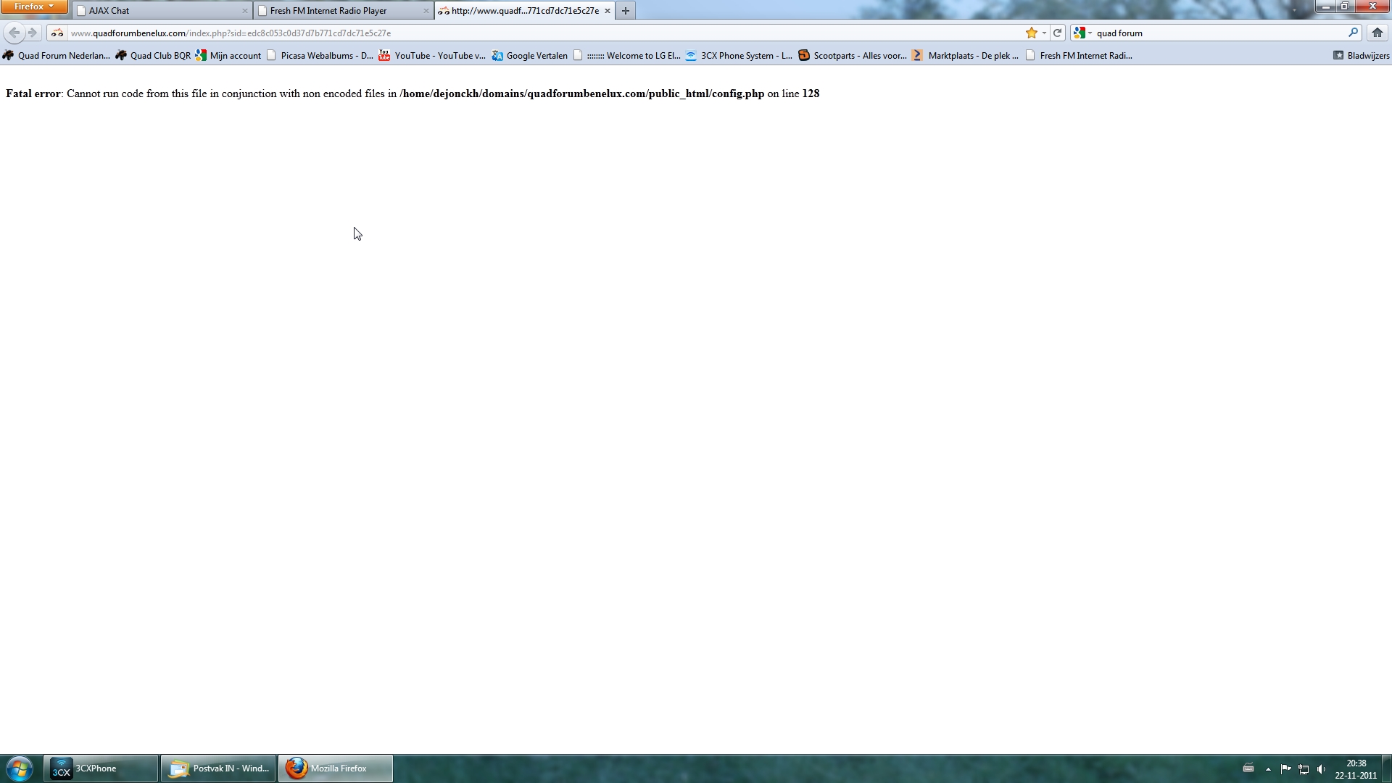Open new tab plus button

click(x=625, y=11)
